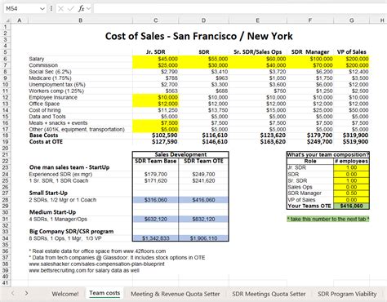Image resolution: width=387 pixels, height=302 pixels.
Task: Open SDR Program Viability tab
Action: click(347, 294)
